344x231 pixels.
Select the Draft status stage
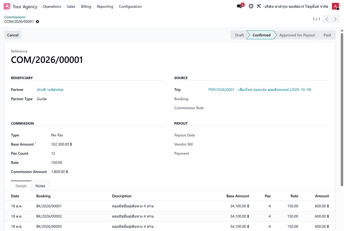pyautogui.click(x=239, y=35)
